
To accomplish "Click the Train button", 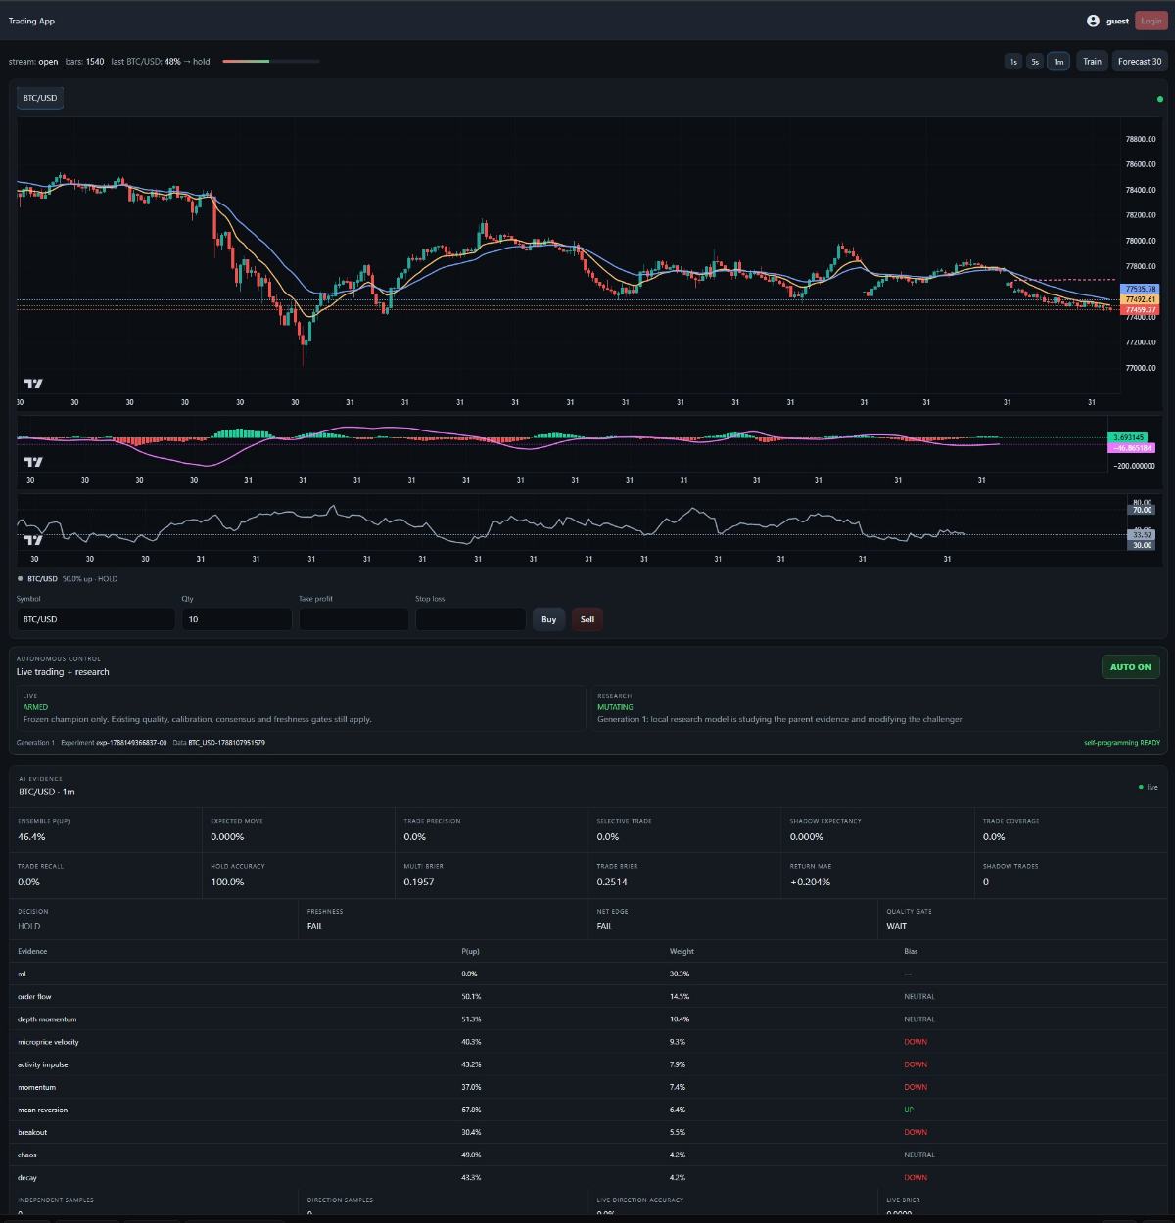I will click(1092, 62).
